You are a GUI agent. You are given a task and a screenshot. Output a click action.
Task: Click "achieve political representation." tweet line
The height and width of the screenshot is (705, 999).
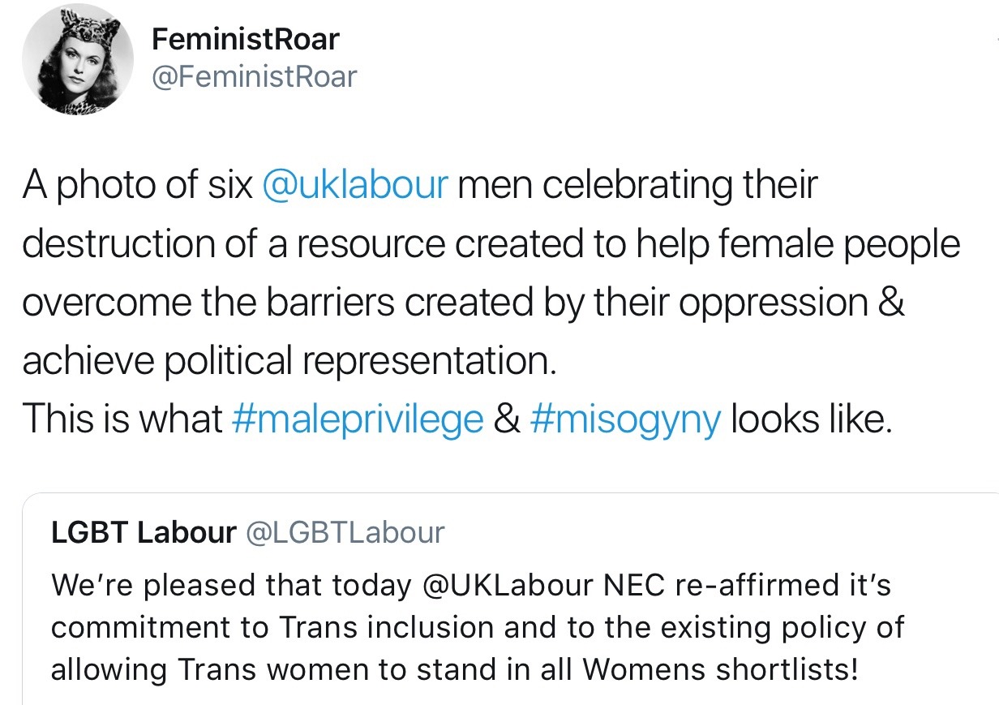pos(289,360)
